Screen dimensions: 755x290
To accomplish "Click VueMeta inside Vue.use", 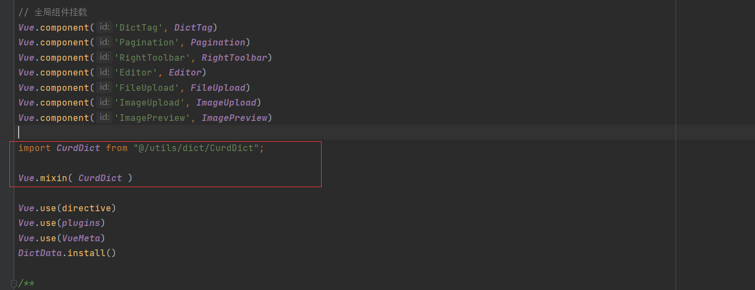I will coord(81,238).
